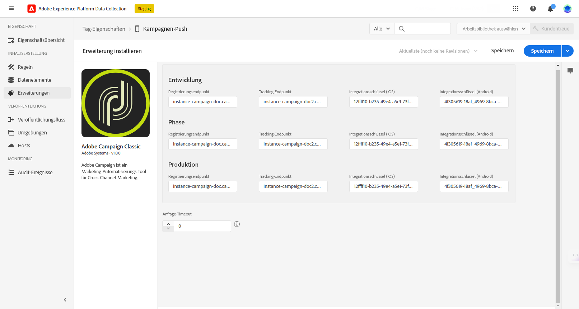Open the blue Speichern dropdown arrow
The height and width of the screenshot is (309, 579).
pos(568,51)
